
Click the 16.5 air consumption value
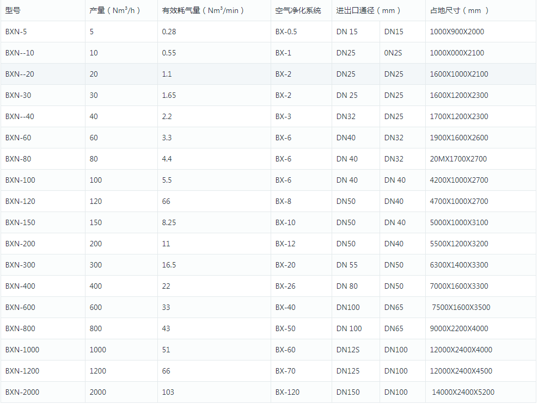coord(169,265)
